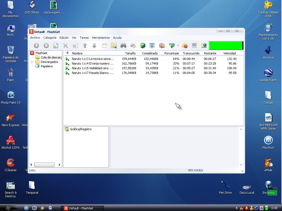The height and width of the screenshot is (211, 282).
Task: Open the Categoría menu
Action: coord(50,38)
